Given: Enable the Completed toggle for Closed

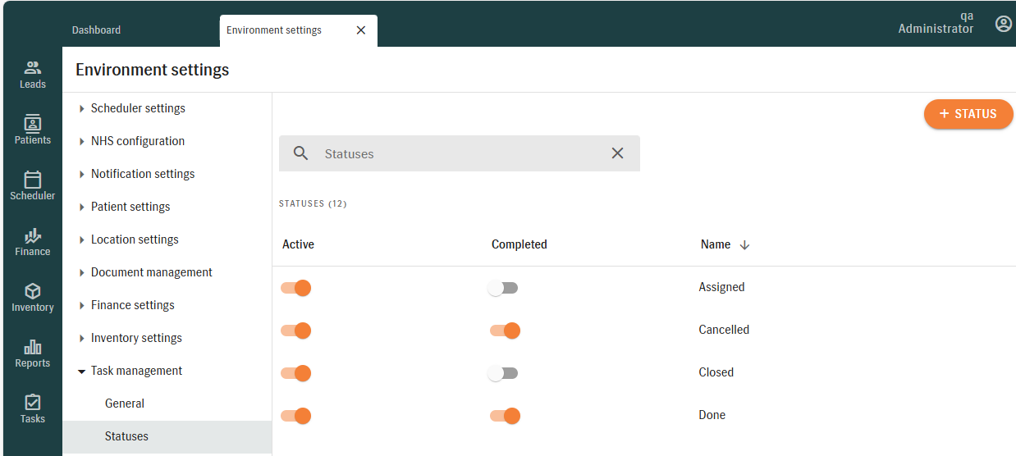Looking at the screenshot, I should tap(503, 373).
